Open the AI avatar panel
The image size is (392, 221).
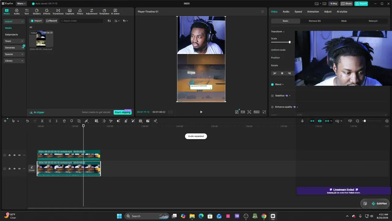click(x=115, y=12)
